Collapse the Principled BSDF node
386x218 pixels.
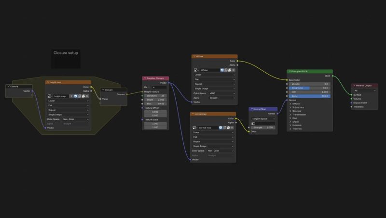coord(289,71)
